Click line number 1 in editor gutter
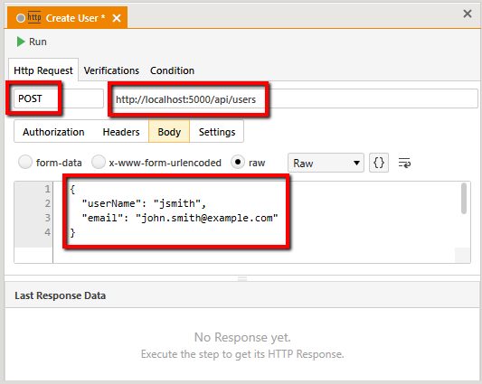Viewport: 482px width, 384px height. (x=47, y=189)
